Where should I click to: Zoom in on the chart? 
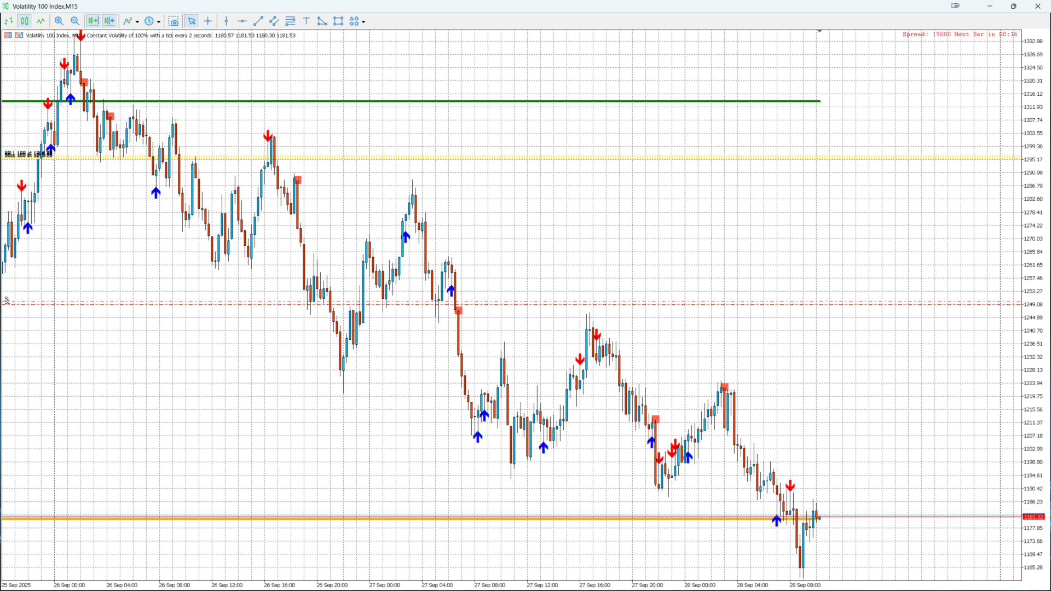(x=59, y=21)
